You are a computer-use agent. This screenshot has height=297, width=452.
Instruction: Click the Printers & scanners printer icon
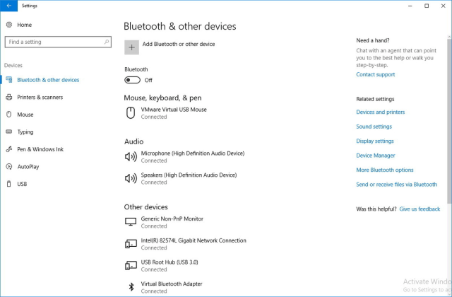tap(9, 98)
